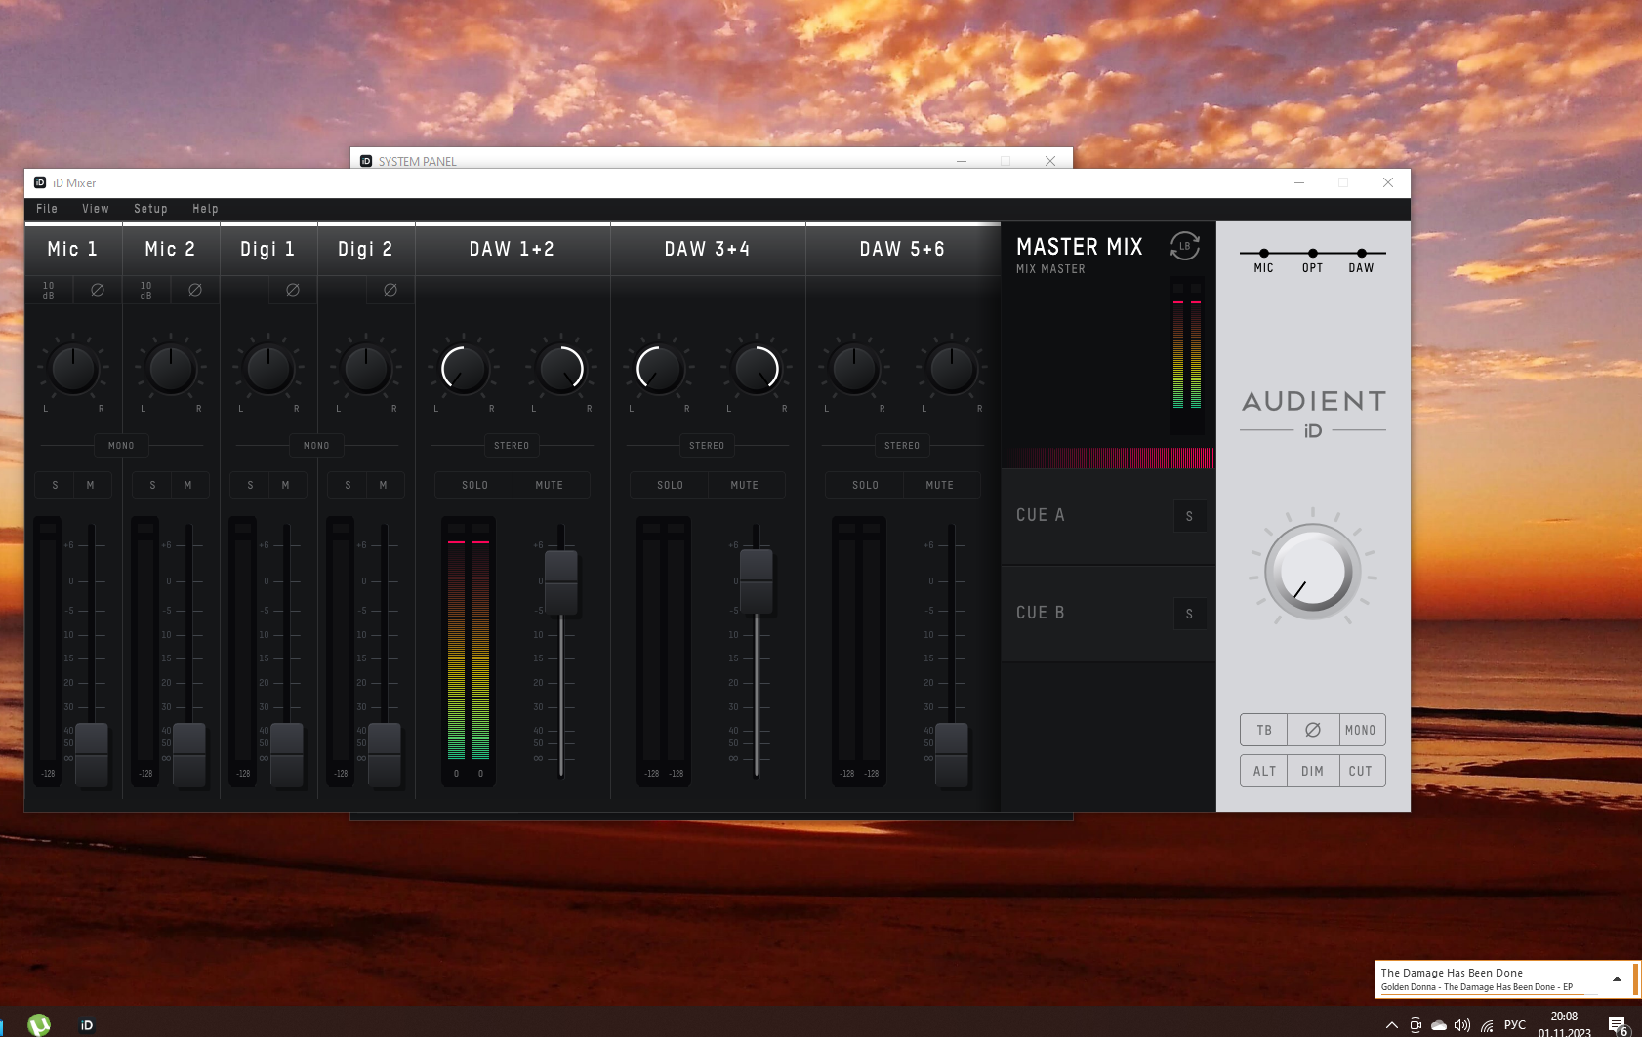Viewport: 1642px width, 1037px height.
Task: Toggle the Mic 2 10 dB boost
Action: (146, 290)
